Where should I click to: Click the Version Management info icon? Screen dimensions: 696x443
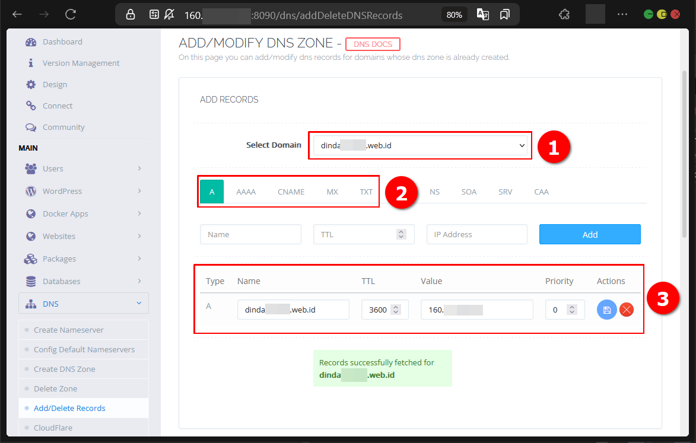pyautogui.click(x=31, y=63)
